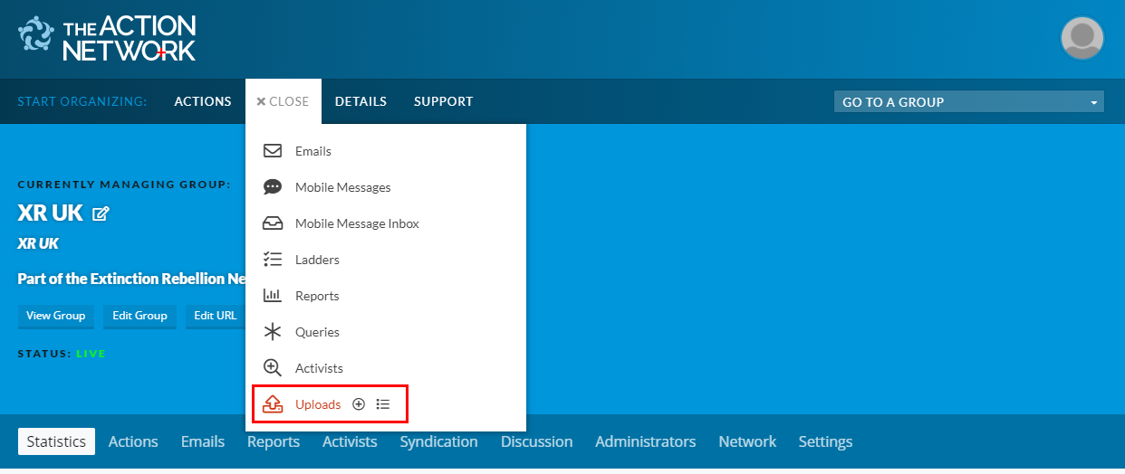Click The Action Network logo
1125x474 pixels.
pyautogui.click(x=107, y=38)
